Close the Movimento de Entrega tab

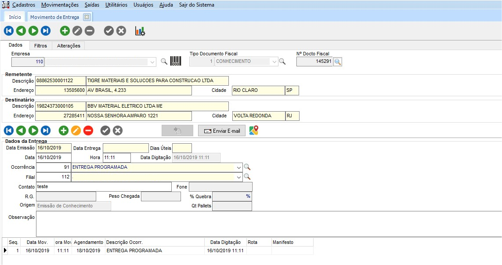coord(87,17)
